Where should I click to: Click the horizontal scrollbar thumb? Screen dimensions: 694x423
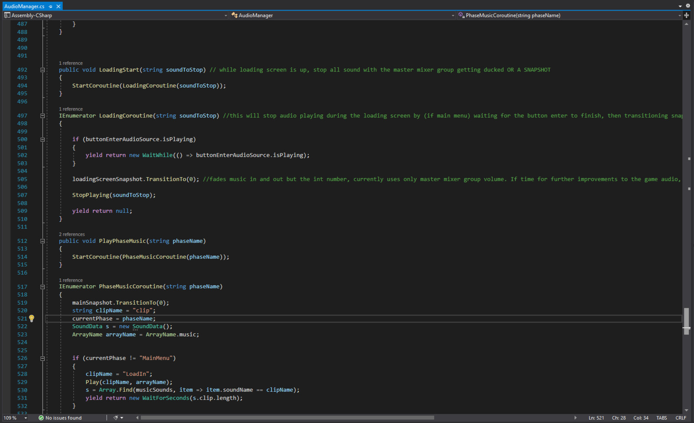coord(287,418)
